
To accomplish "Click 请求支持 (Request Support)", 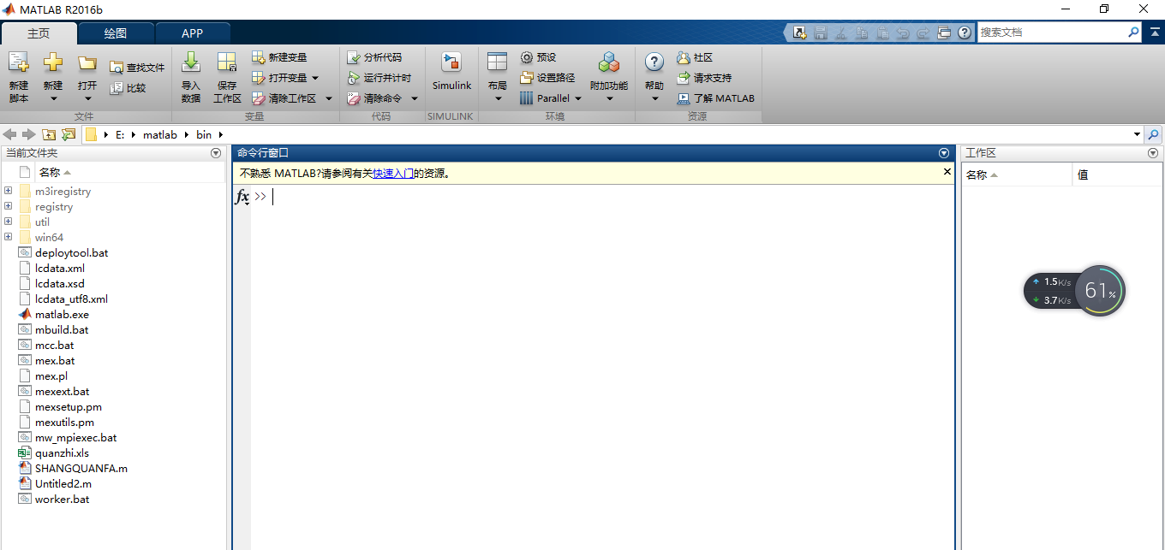I will (704, 78).
